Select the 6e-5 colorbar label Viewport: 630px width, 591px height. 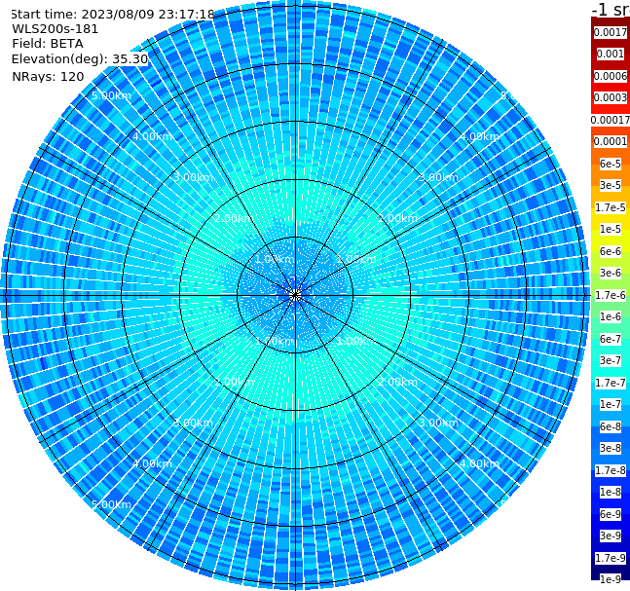tap(611, 164)
